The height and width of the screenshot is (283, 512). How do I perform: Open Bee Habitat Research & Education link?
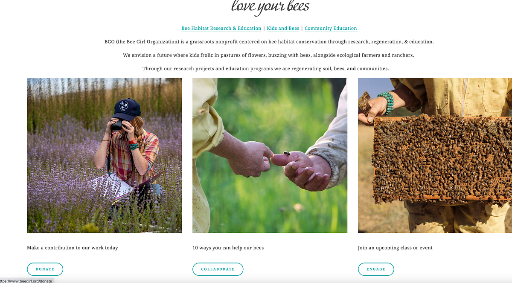(221, 29)
